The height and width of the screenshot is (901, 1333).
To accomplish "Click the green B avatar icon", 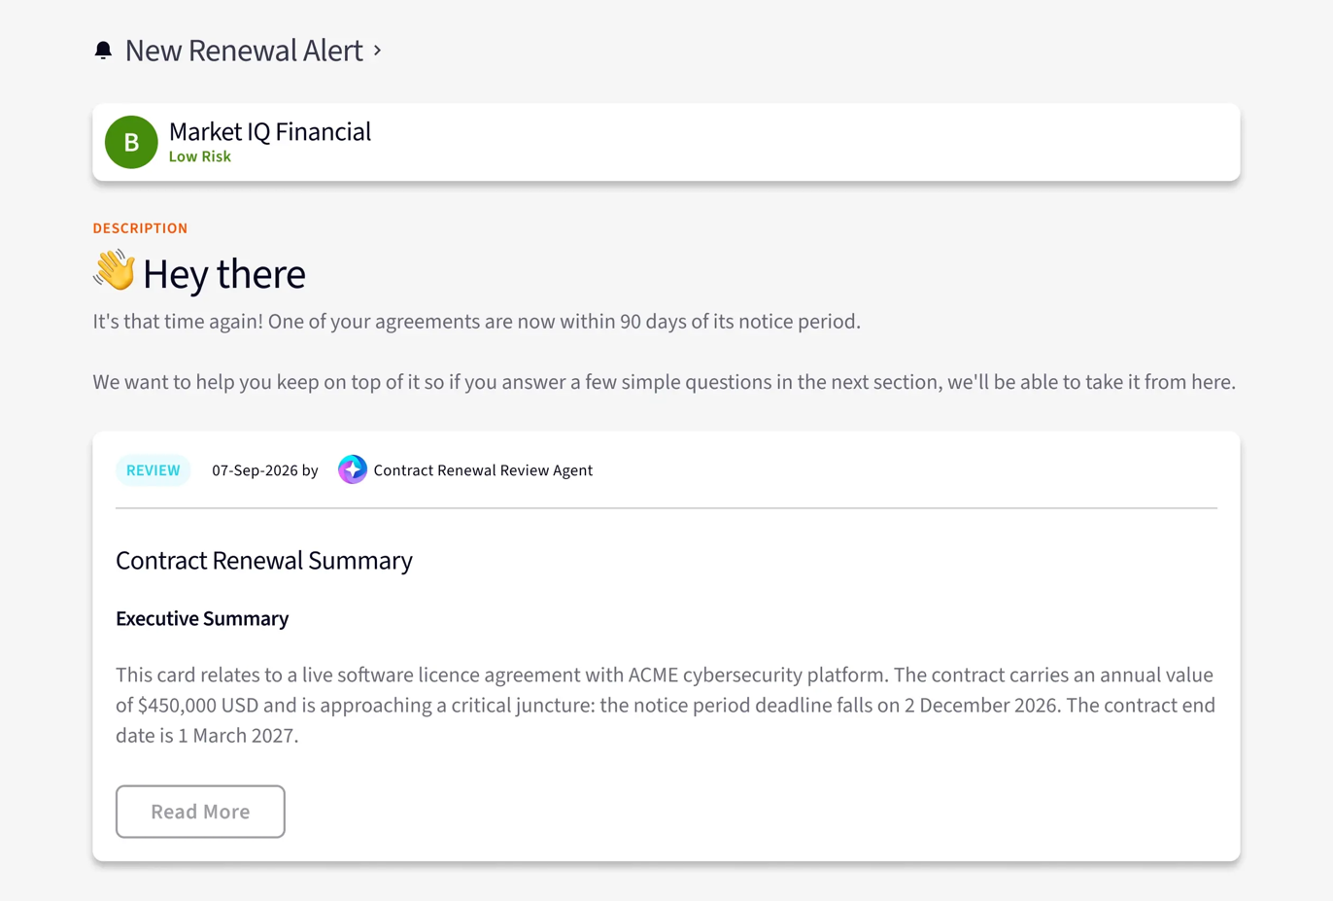I will pos(131,142).
